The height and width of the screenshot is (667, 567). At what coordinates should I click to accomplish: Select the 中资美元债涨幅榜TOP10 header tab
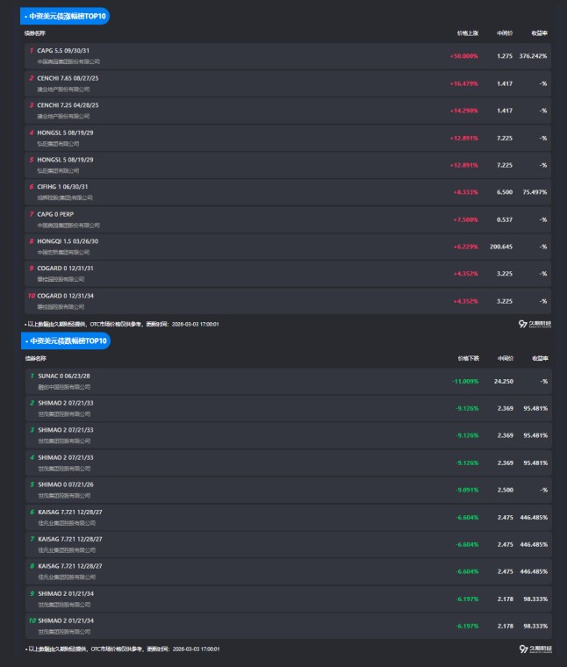coord(66,16)
